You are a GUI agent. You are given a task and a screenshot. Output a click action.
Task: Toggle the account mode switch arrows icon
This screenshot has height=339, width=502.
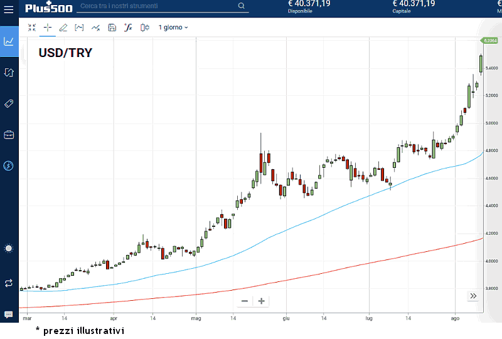[9, 283]
